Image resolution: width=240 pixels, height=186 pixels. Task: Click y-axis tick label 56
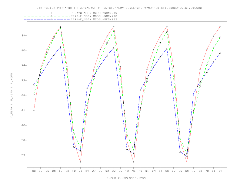coord(23,140)
